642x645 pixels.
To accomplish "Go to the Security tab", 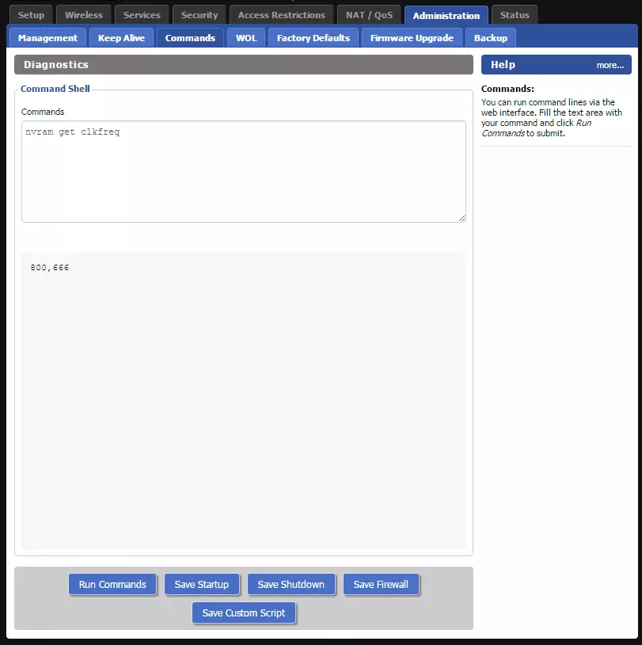I will click(x=199, y=15).
